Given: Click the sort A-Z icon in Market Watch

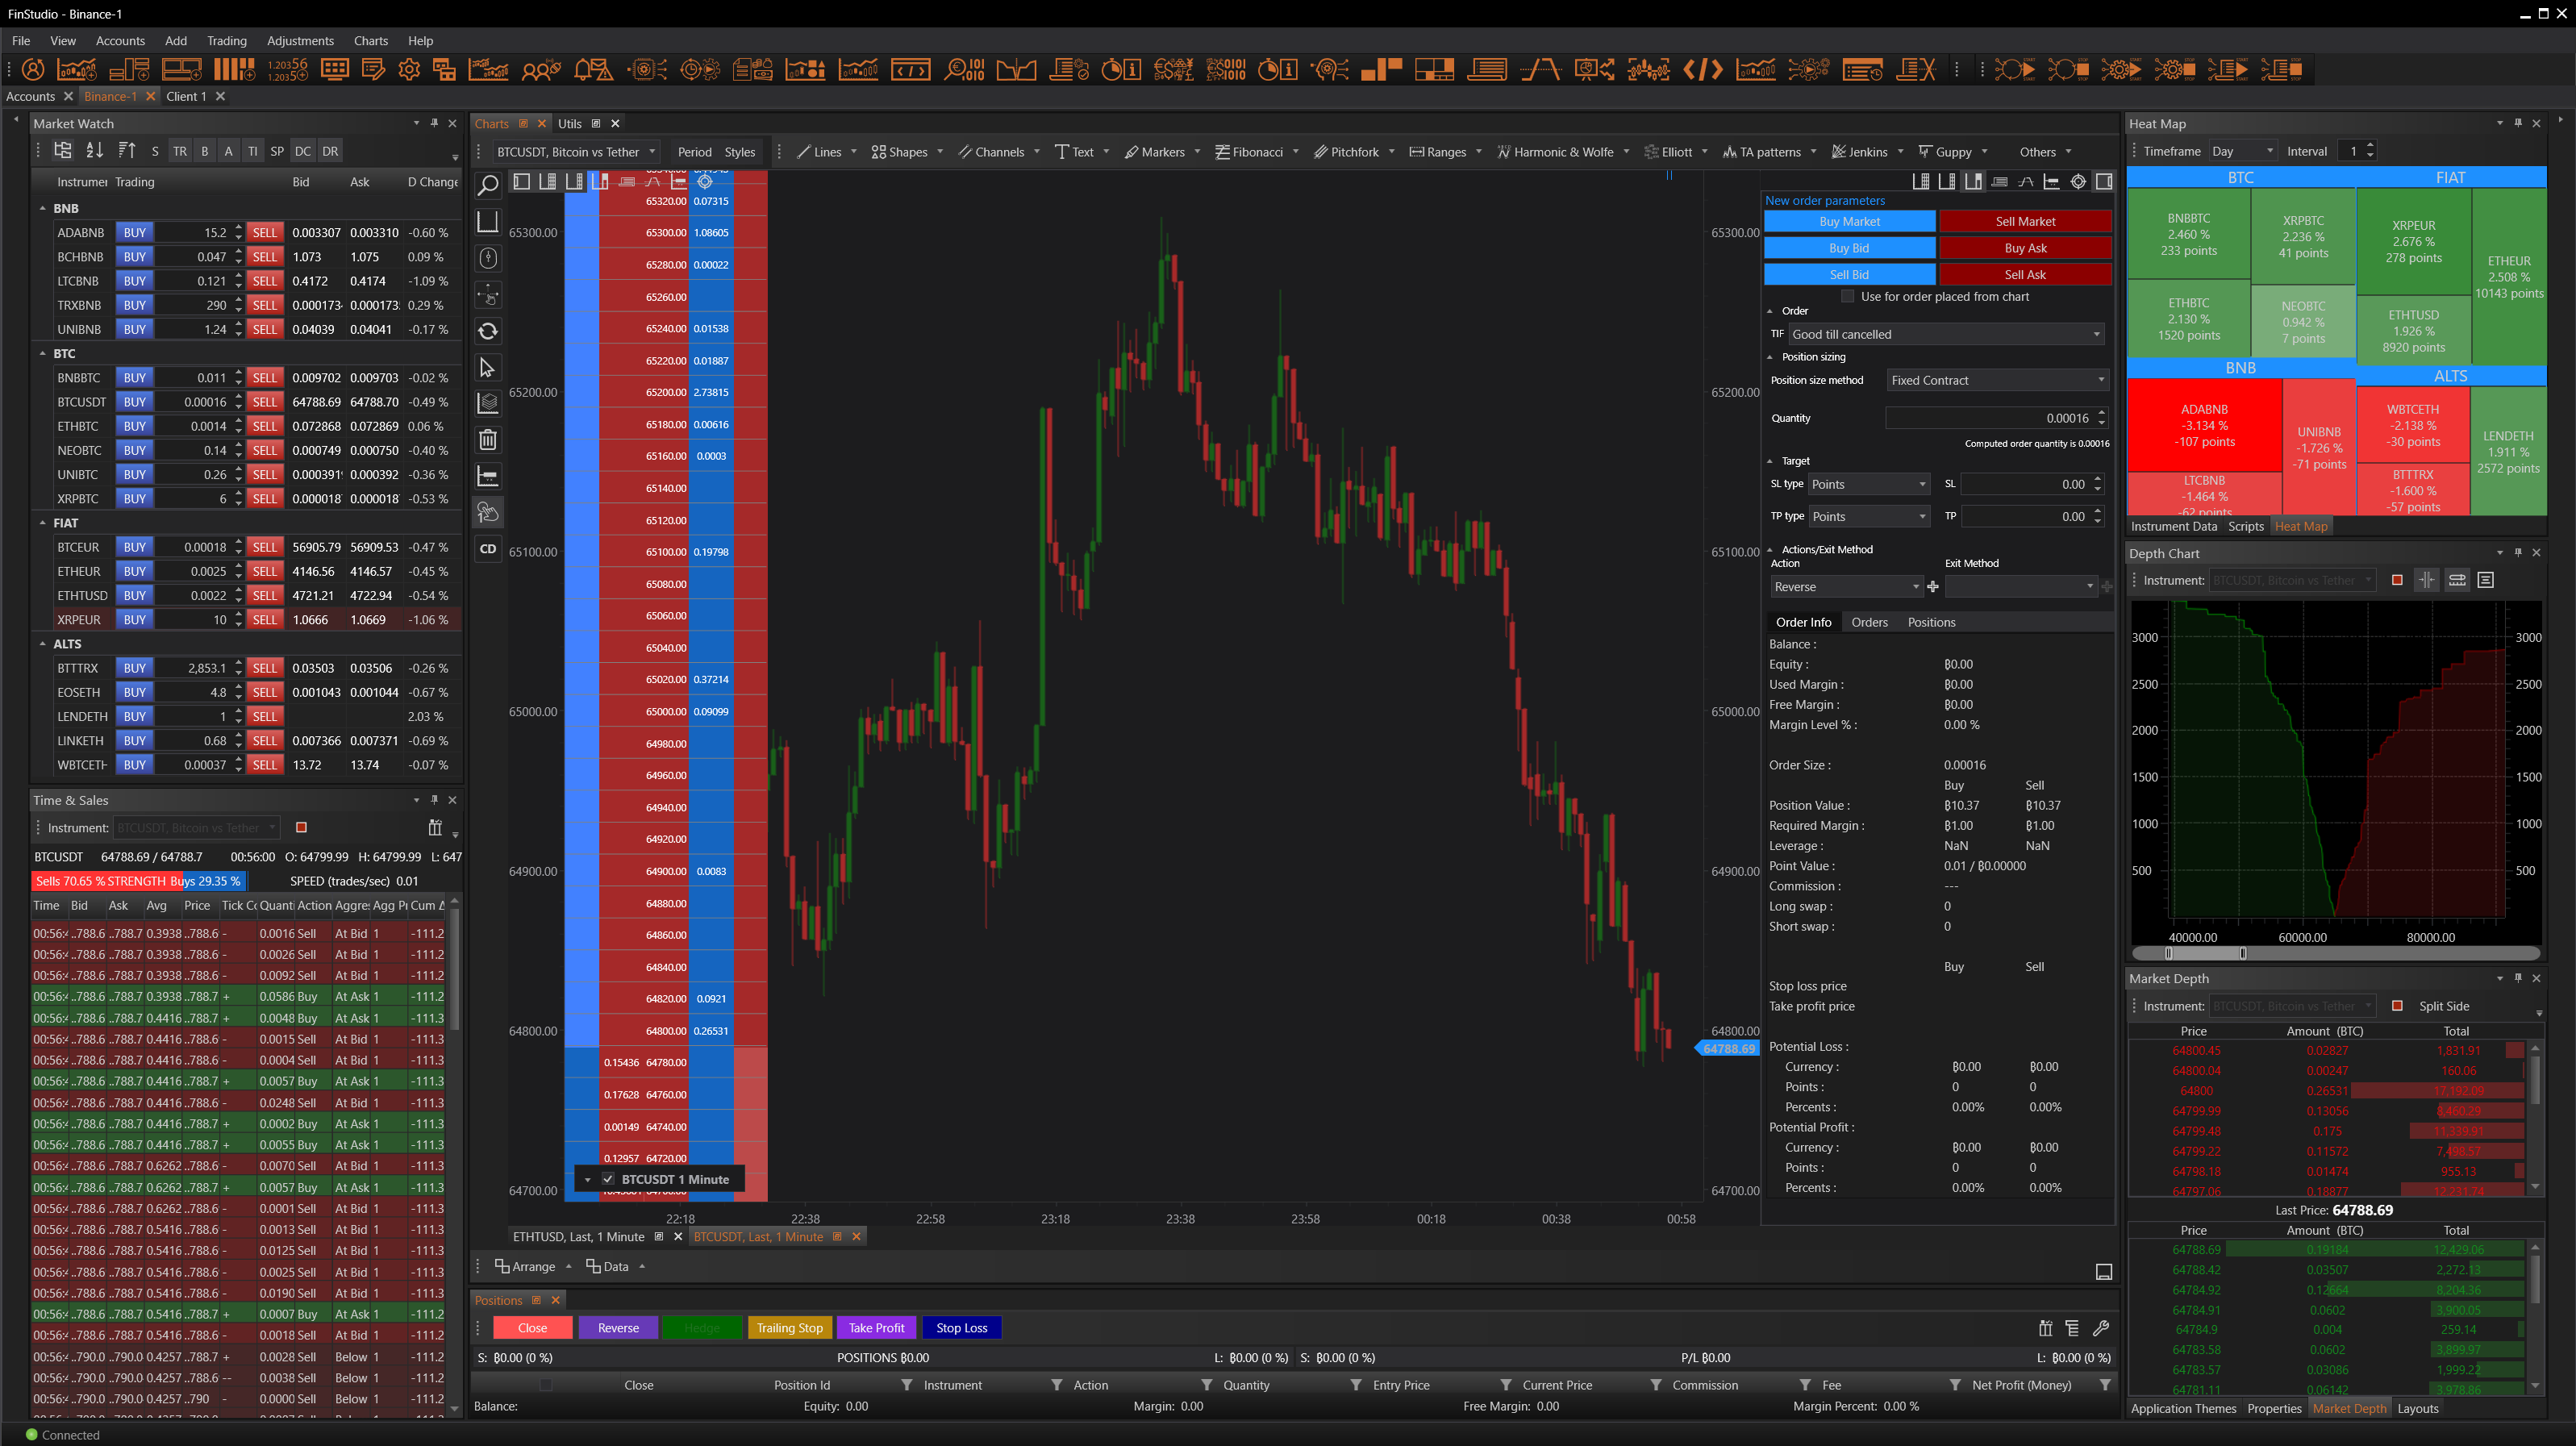Looking at the screenshot, I should 94,151.
